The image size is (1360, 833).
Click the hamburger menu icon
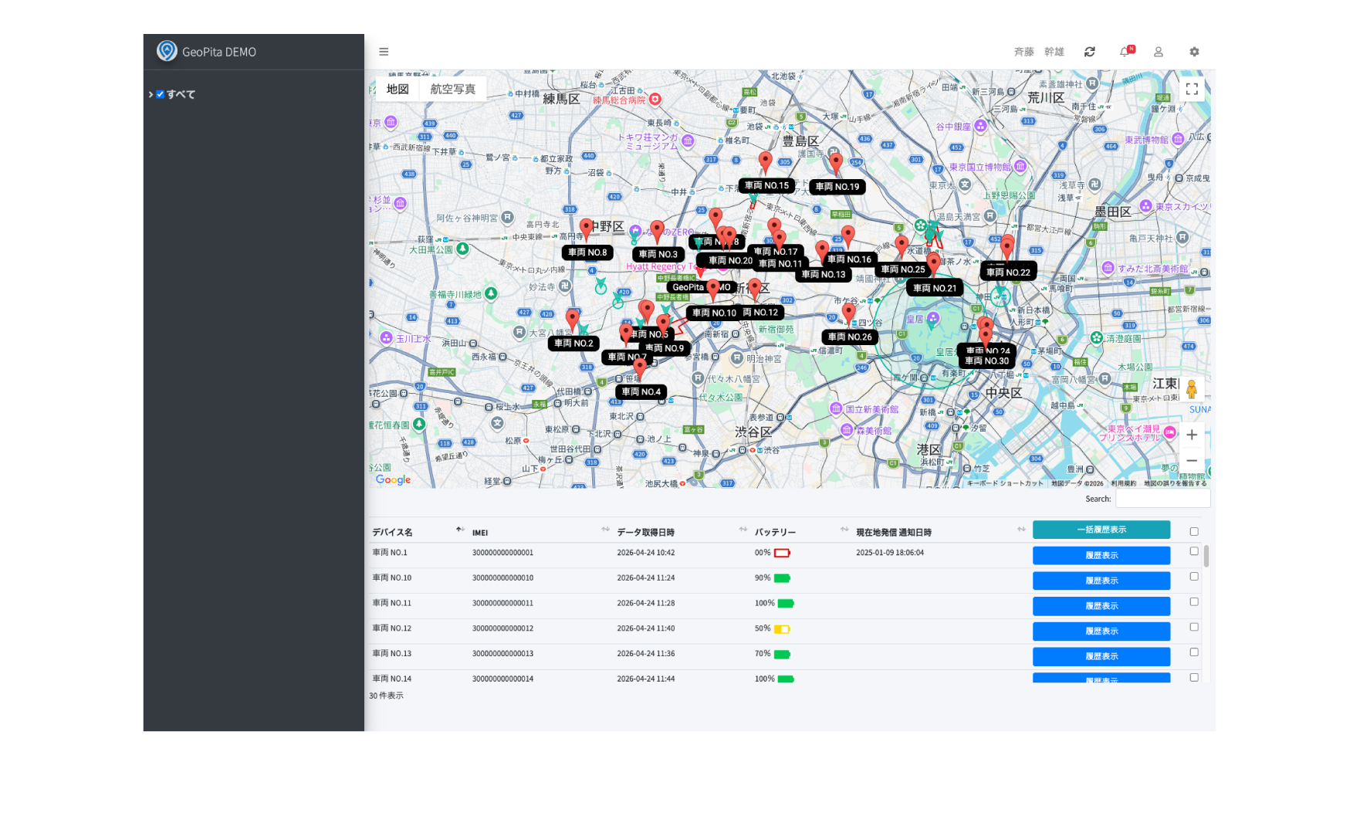384,52
